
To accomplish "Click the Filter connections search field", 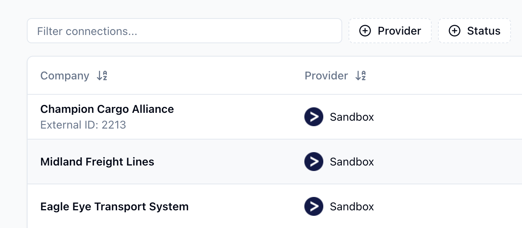I will [x=184, y=31].
